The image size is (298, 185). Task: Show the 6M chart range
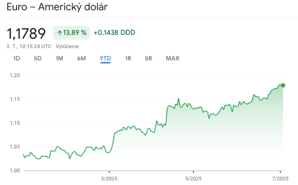[x=81, y=58]
